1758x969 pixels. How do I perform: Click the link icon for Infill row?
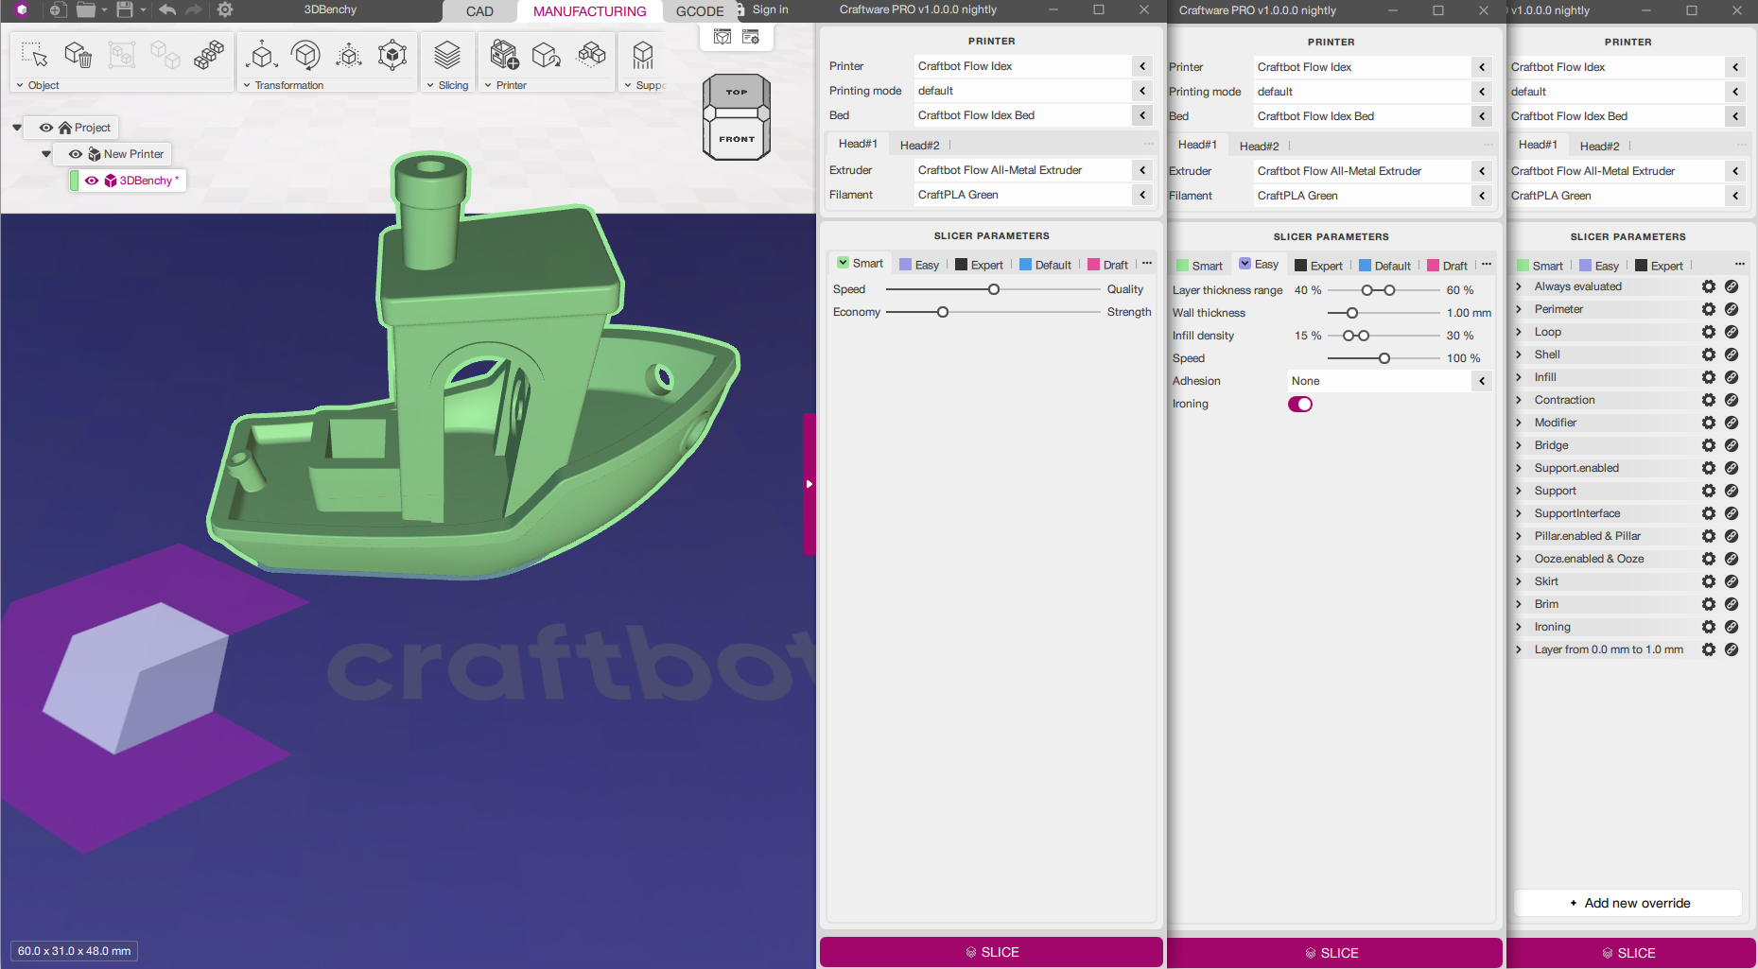[x=1731, y=377]
